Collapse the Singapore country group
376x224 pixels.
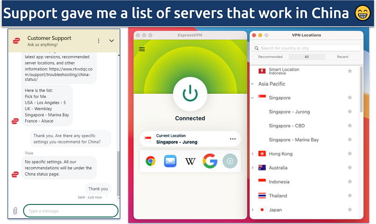click(252, 98)
